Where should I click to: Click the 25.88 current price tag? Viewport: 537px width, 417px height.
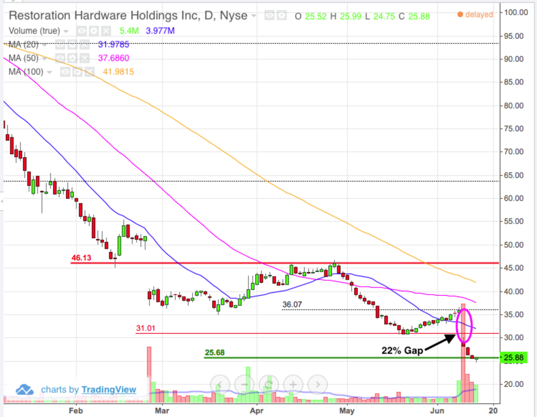(515, 358)
